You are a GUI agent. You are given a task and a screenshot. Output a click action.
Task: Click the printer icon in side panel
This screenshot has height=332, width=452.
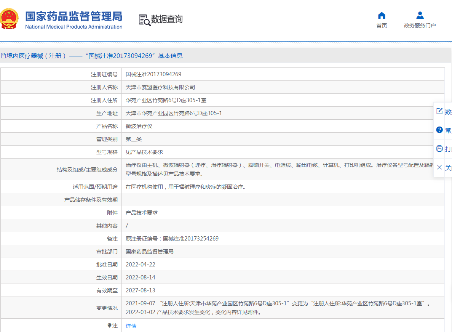(x=439, y=149)
